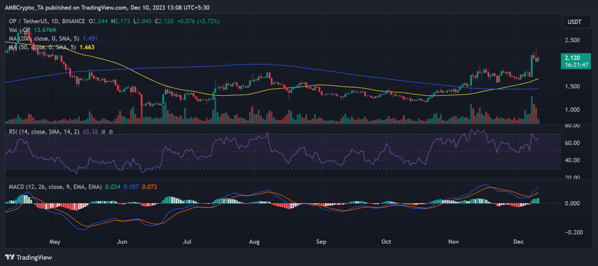This screenshot has height=266, width=598.
Task: Click the Aug label on time axis
Action: [254, 242]
